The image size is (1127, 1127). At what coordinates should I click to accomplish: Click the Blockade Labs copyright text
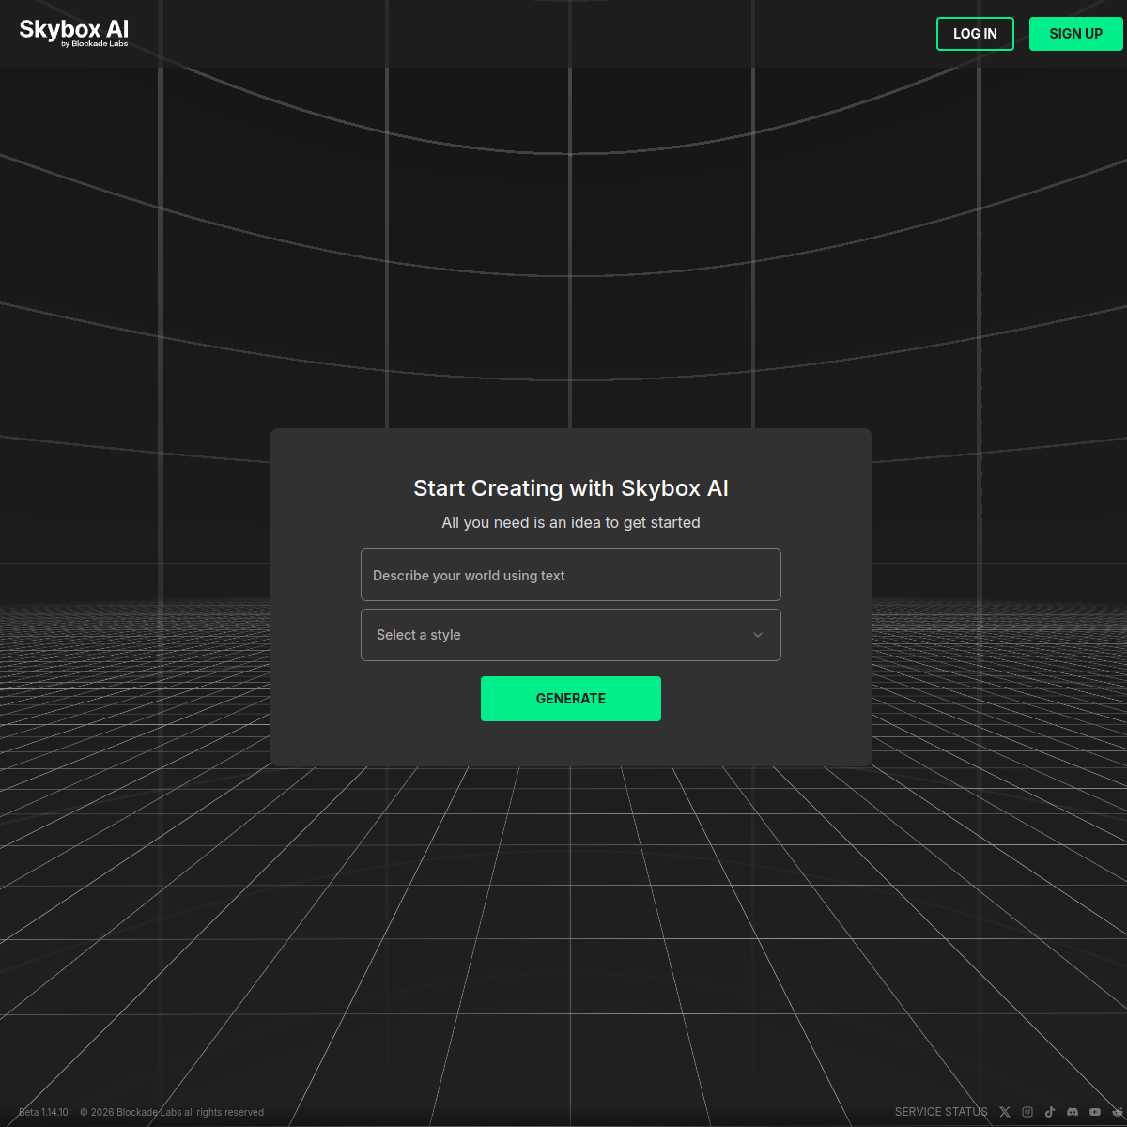click(172, 1112)
